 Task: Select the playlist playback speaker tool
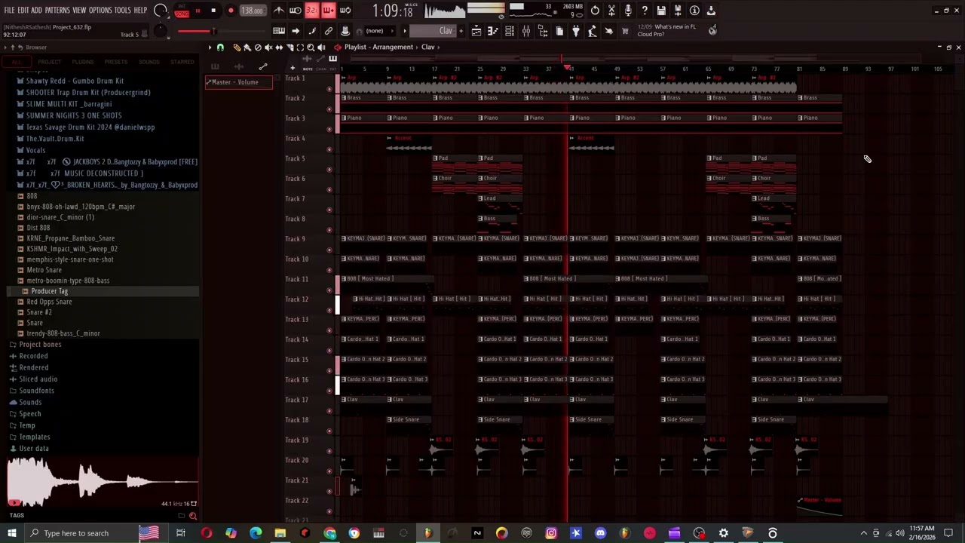point(321,47)
